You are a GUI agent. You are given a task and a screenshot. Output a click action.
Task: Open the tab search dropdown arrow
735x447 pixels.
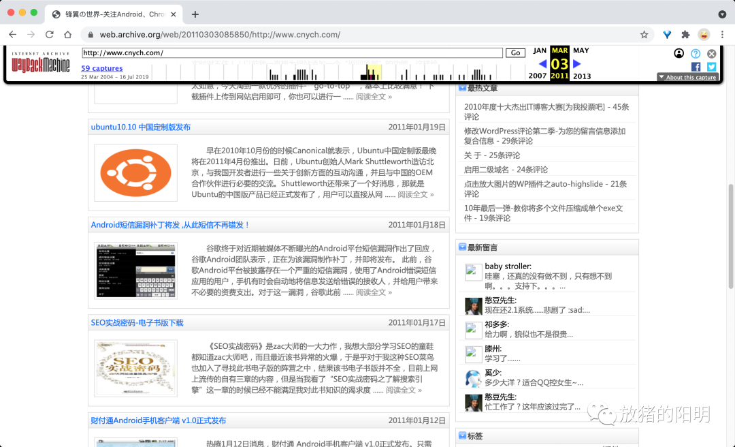point(722,14)
